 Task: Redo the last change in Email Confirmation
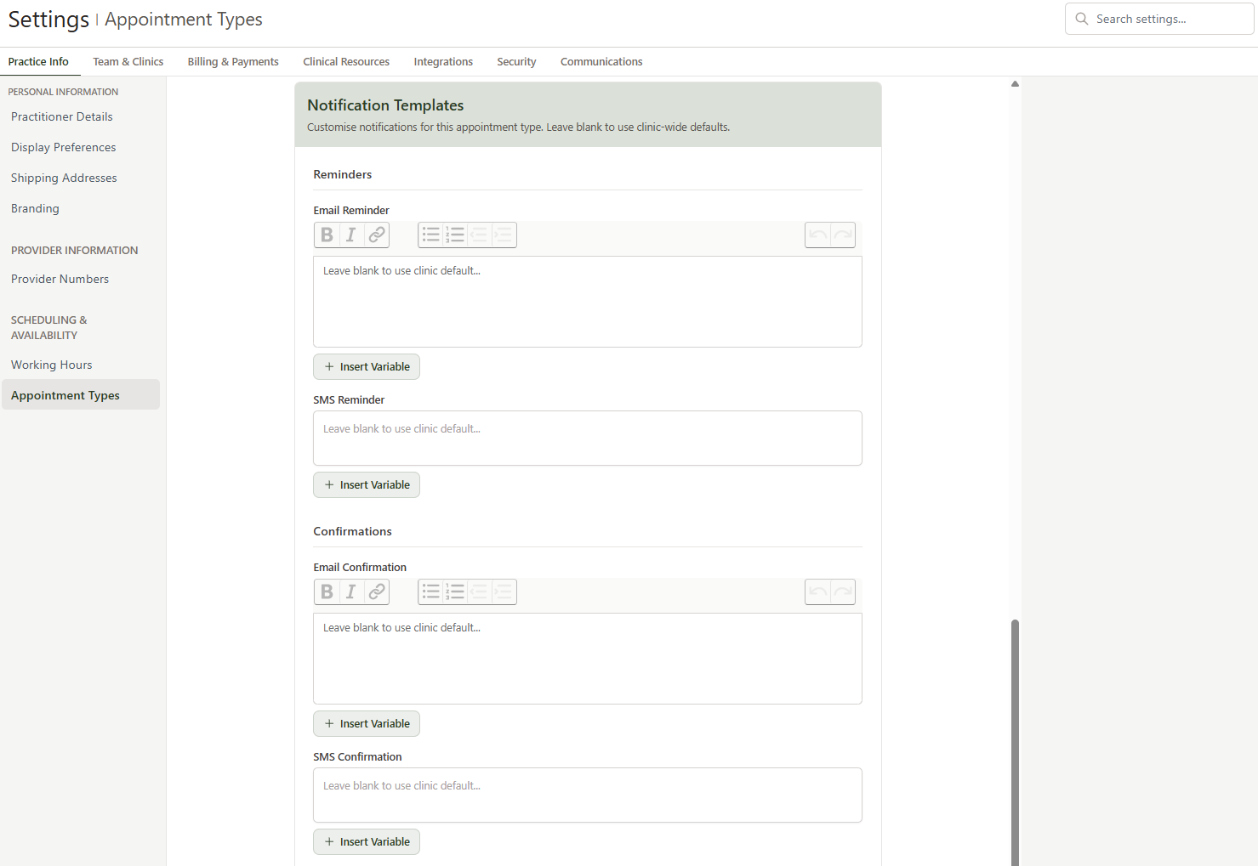[x=842, y=591]
